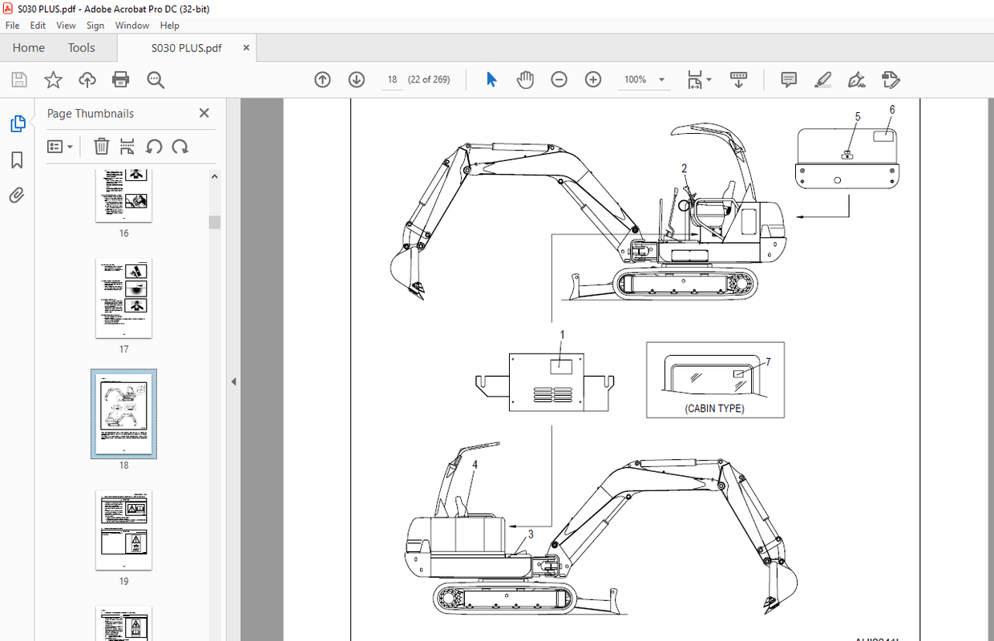Screen dimensions: 994x641
Task: Open the page fit options dropdown
Action: [x=709, y=79]
